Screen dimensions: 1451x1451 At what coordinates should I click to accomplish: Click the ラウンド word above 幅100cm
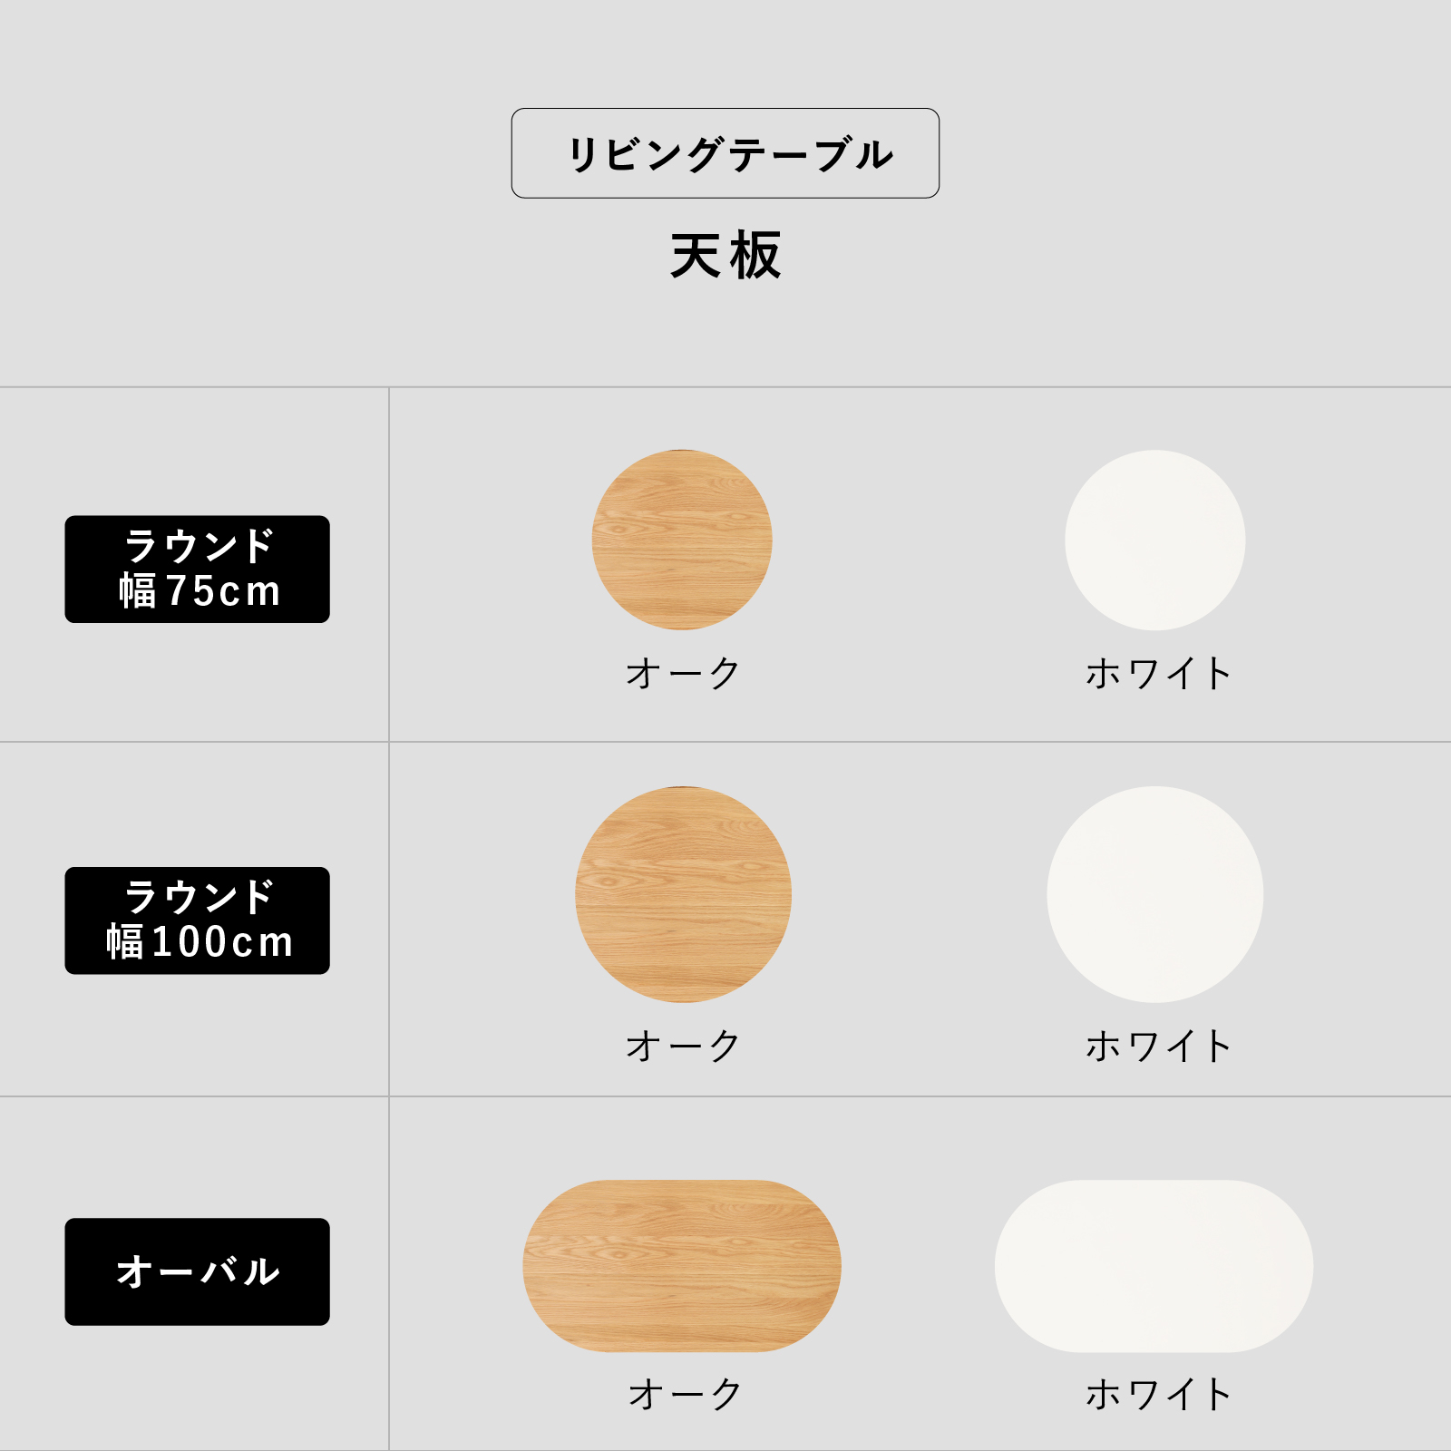click(x=199, y=897)
